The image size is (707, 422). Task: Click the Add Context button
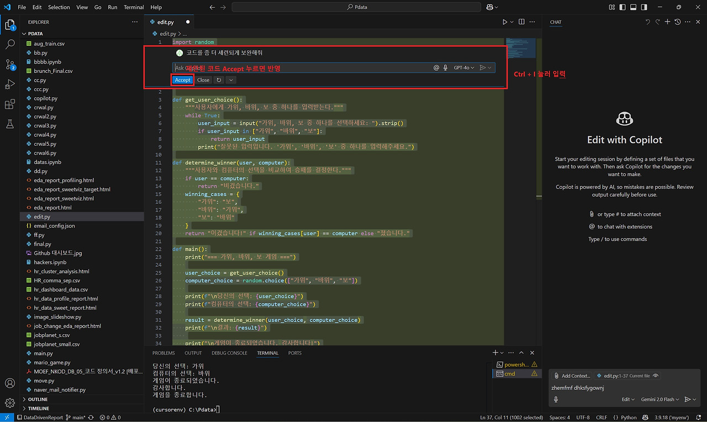(572, 376)
